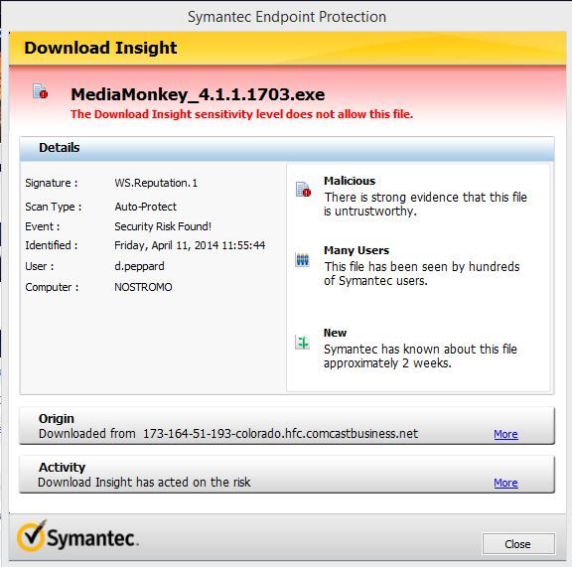Click the Symantec Endpoint Protection title bar
This screenshot has height=567, width=572.
[287, 17]
